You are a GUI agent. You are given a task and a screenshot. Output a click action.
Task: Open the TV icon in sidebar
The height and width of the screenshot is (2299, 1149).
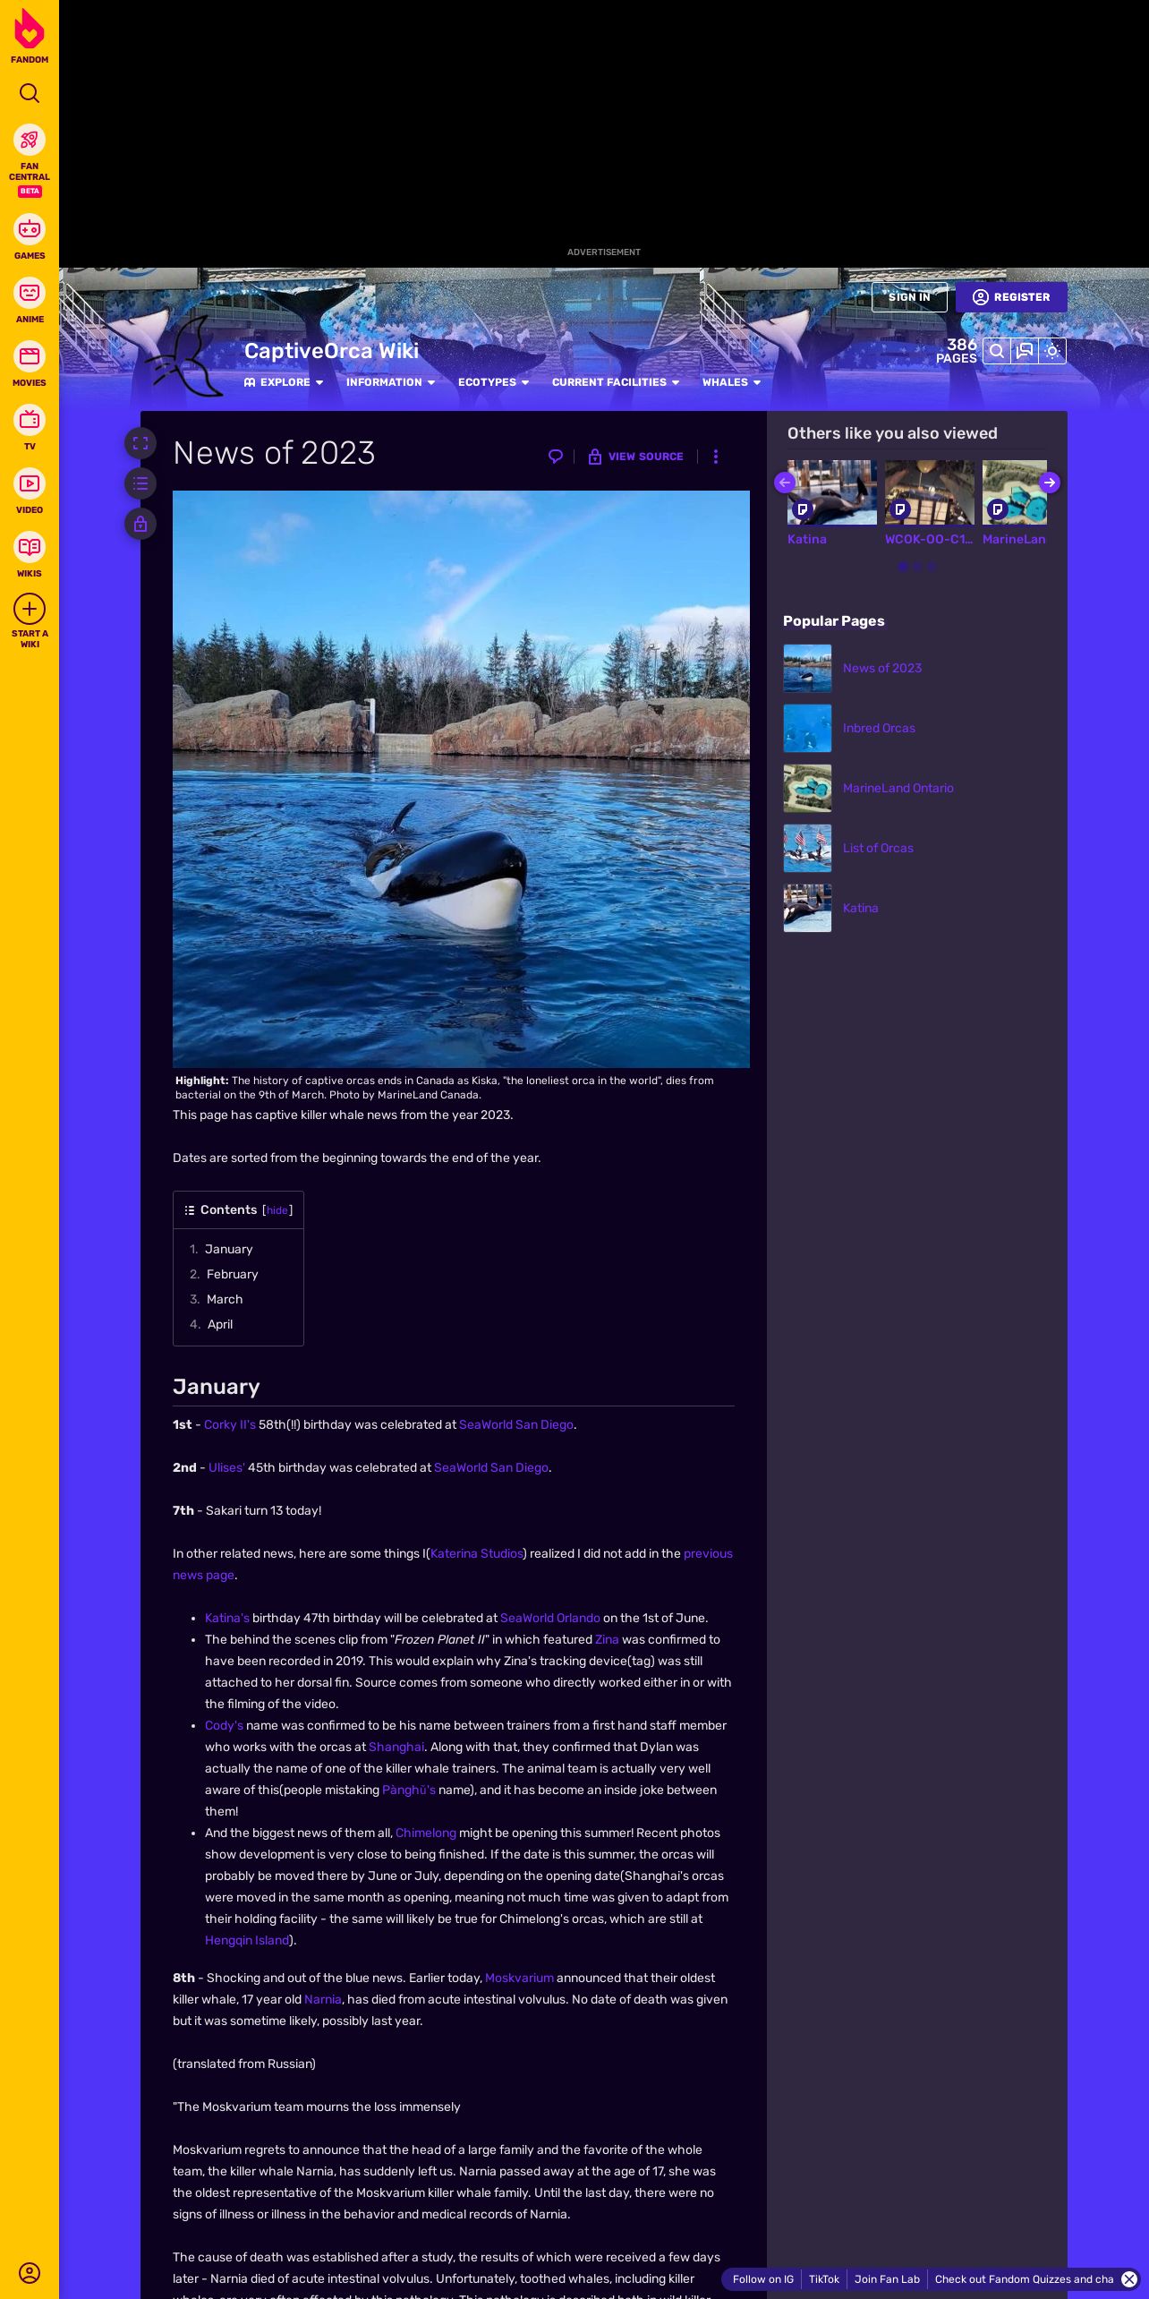pyautogui.click(x=30, y=420)
